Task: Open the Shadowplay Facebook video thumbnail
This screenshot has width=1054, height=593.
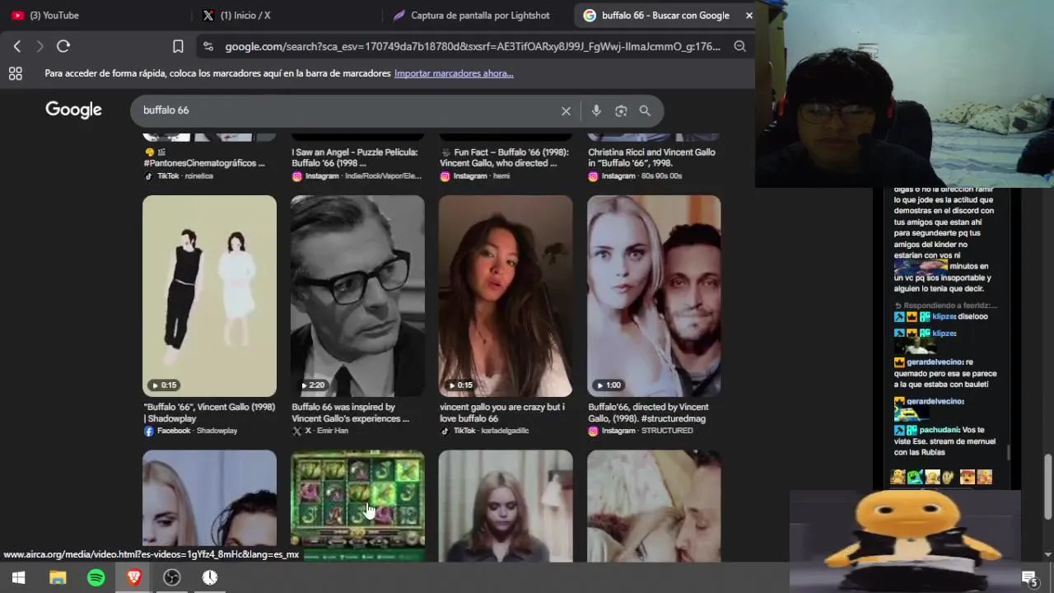Action: pyautogui.click(x=209, y=296)
